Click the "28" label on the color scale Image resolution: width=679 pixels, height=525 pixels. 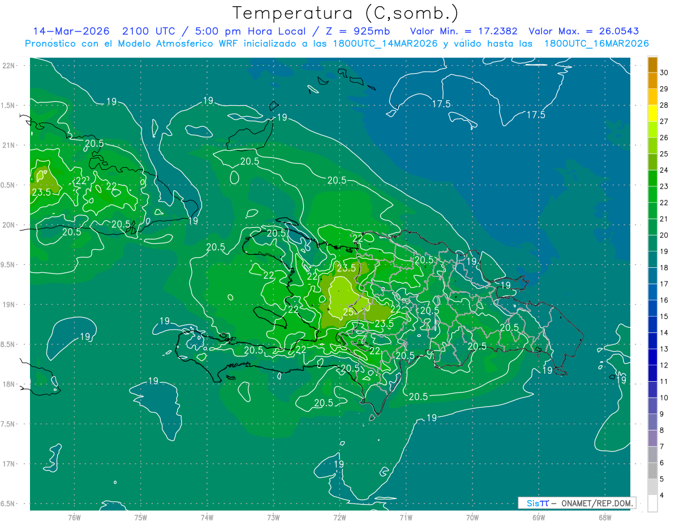click(x=664, y=105)
